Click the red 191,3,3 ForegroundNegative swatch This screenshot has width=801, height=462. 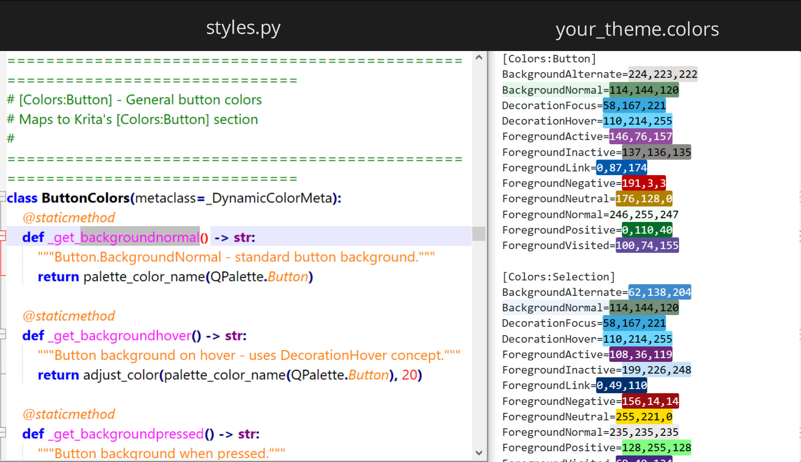pos(644,183)
